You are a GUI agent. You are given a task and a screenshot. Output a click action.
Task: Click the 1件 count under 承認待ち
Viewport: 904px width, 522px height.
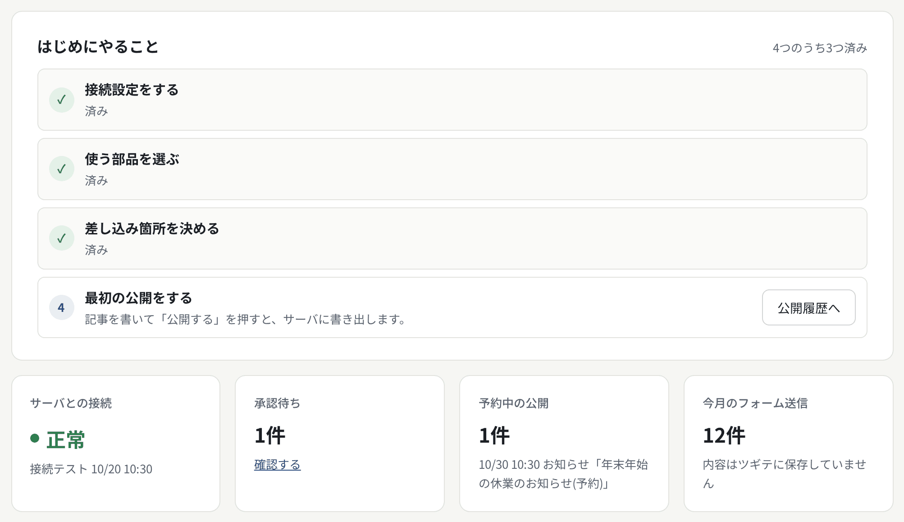[270, 435]
